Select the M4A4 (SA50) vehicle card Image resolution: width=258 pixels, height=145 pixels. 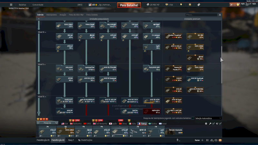click(86, 25)
